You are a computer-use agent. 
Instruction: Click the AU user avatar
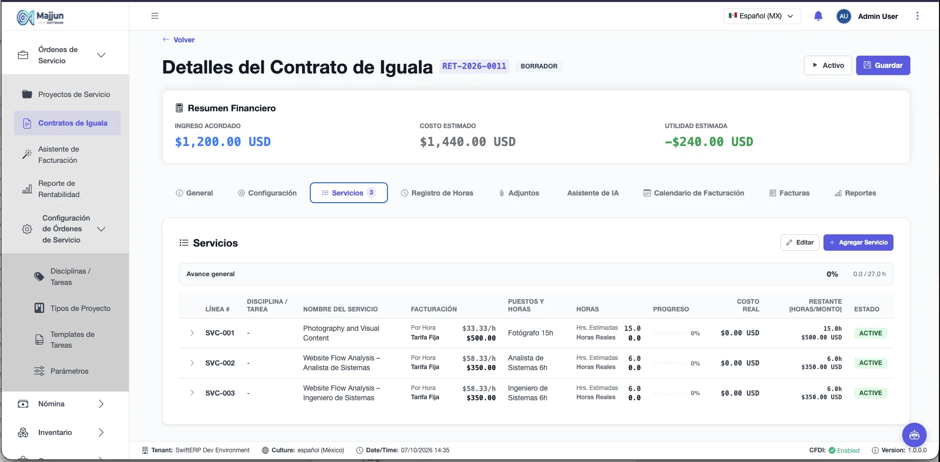(x=843, y=16)
